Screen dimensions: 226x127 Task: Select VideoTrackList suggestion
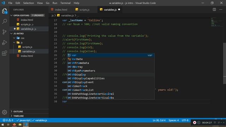111,90
